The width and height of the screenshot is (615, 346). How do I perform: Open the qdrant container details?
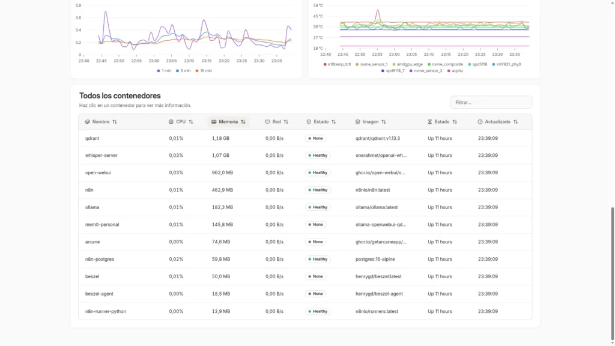pyautogui.click(x=92, y=138)
